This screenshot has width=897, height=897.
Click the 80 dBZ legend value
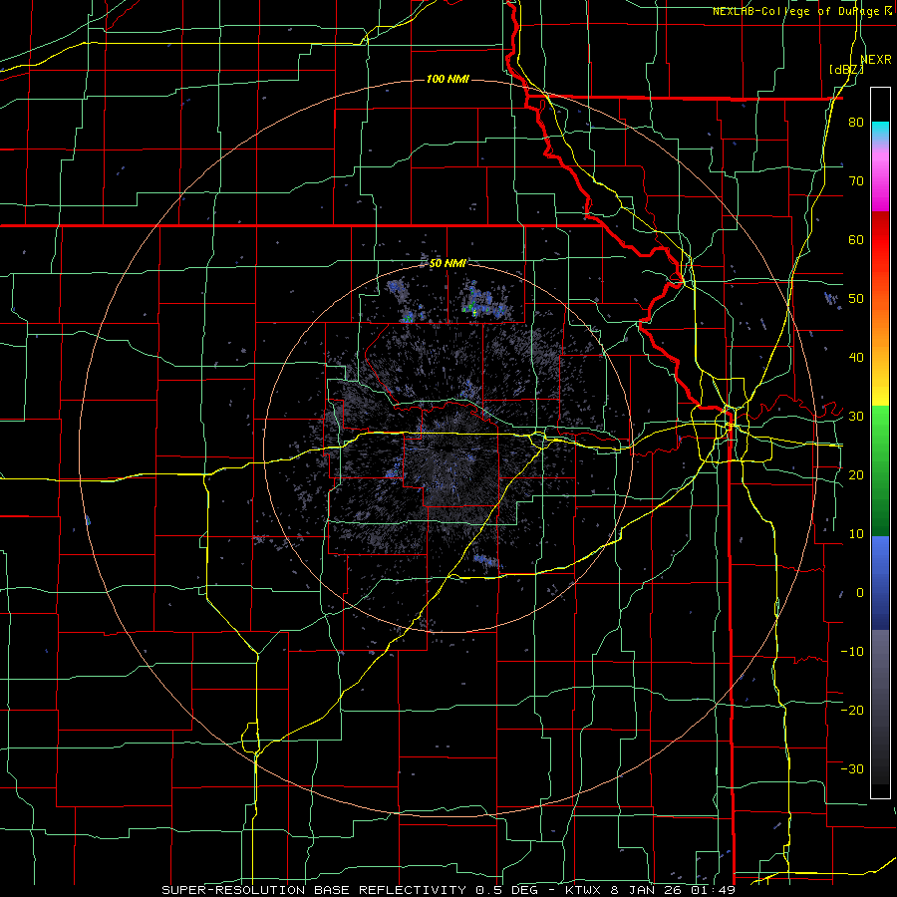[x=856, y=123]
